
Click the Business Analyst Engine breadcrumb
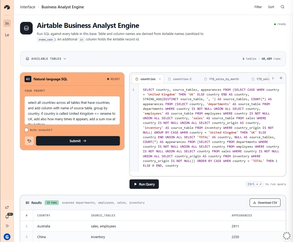63,7
